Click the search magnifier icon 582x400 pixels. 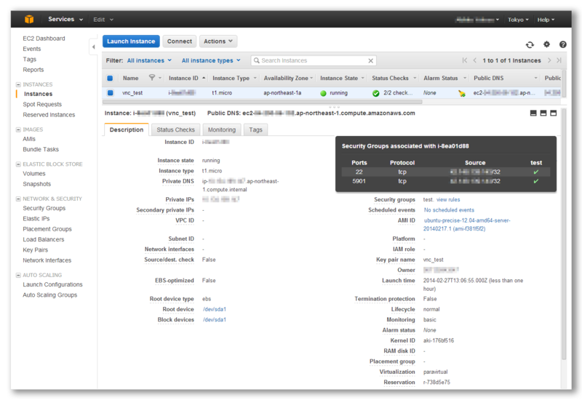(257, 60)
